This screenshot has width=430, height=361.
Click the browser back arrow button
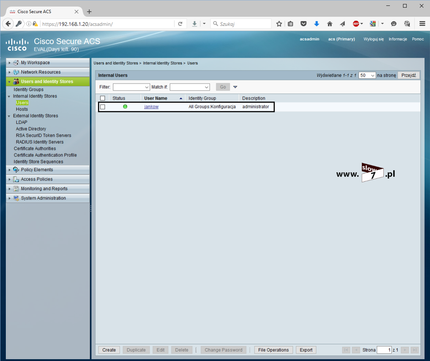(x=8, y=24)
